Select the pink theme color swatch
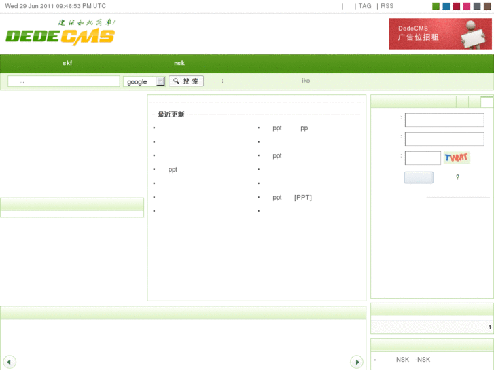Viewport: 494px width, 370px height. (467, 6)
